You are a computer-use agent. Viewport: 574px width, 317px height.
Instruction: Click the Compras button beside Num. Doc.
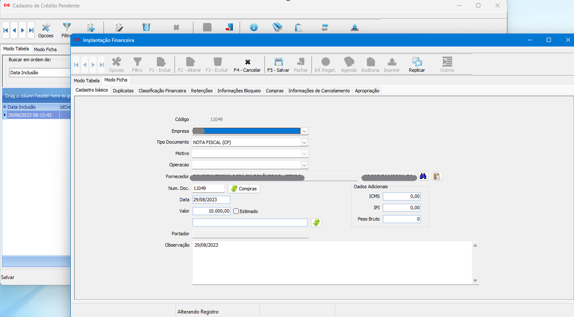[x=244, y=189]
